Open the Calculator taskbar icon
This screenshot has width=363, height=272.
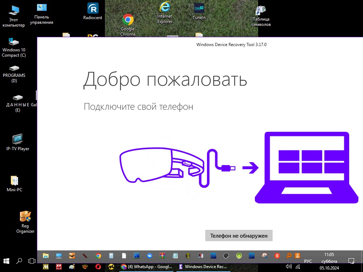coord(111,256)
